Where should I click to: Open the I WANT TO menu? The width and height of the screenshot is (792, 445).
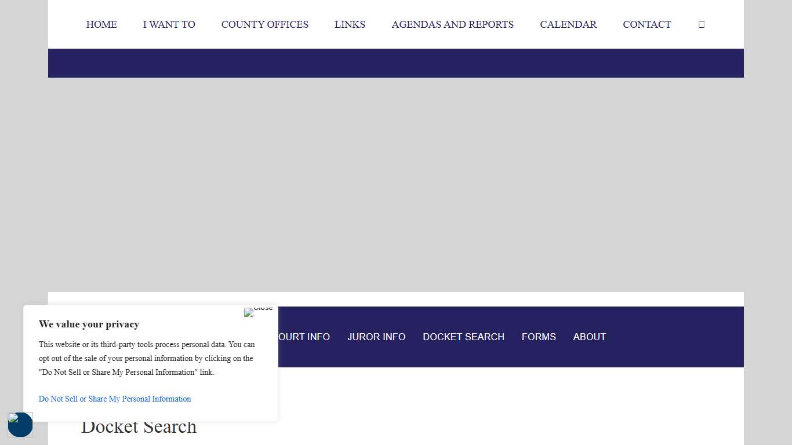click(x=169, y=24)
